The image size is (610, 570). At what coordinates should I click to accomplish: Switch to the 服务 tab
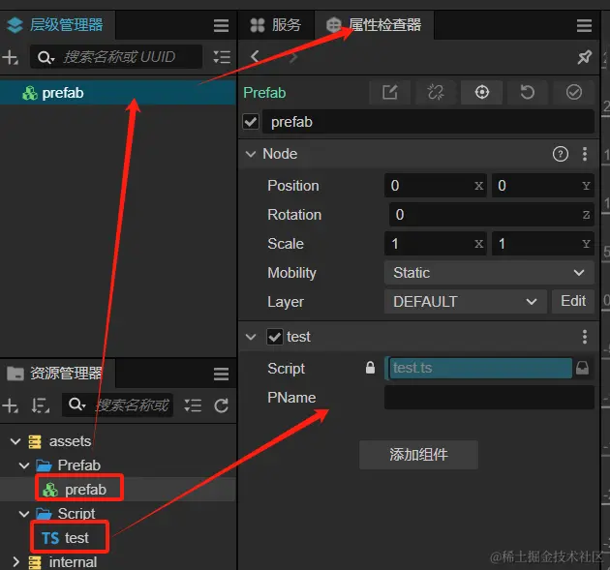tap(276, 25)
